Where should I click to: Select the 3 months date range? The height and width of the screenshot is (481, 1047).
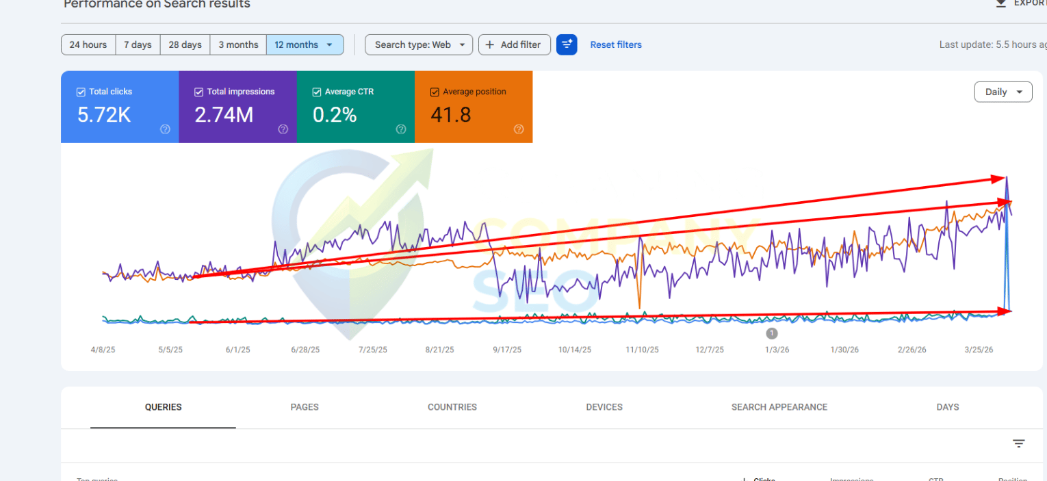click(x=237, y=44)
